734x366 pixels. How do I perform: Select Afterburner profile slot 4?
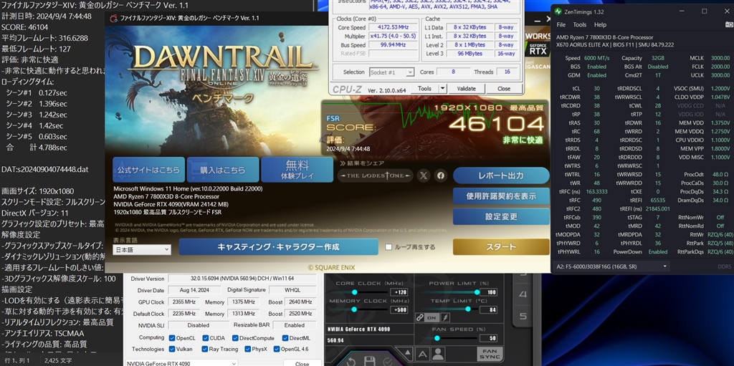[x=523, y=294]
